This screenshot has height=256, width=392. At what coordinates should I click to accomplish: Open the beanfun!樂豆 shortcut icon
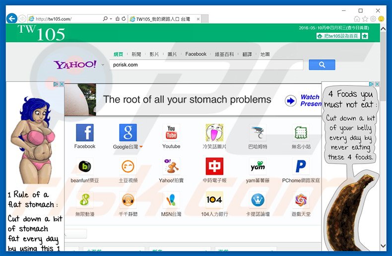(85, 167)
